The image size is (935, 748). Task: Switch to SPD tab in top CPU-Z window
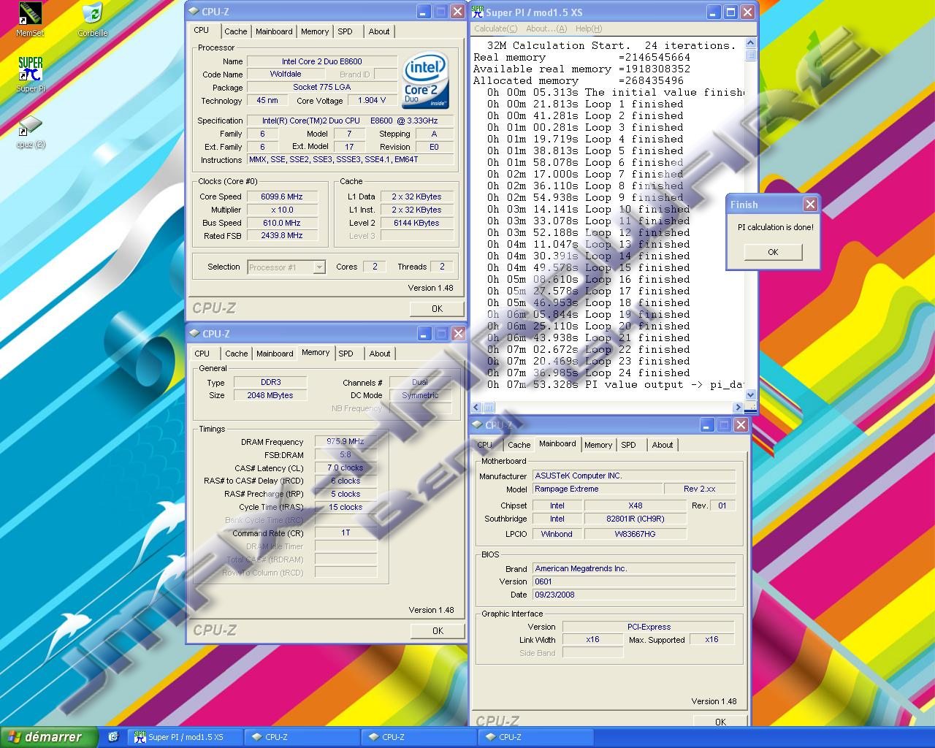346,31
